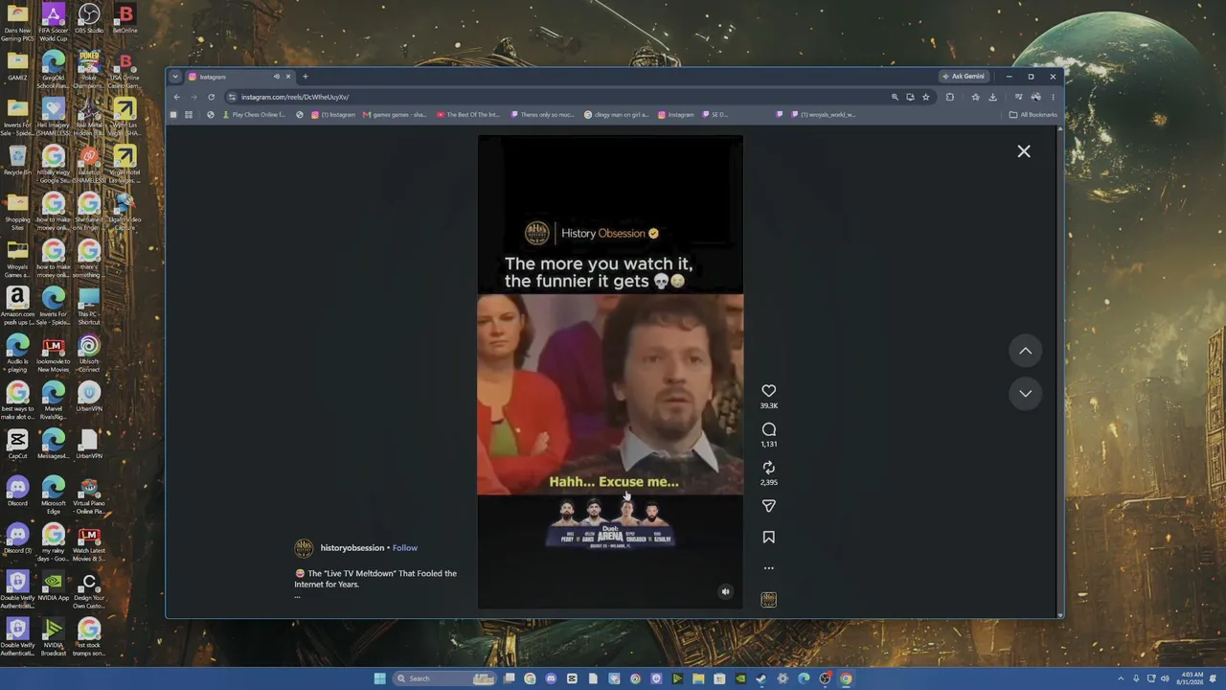This screenshot has height=690, width=1226.
Task: Open the historyobsession profile picture
Action: [x=304, y=548]
